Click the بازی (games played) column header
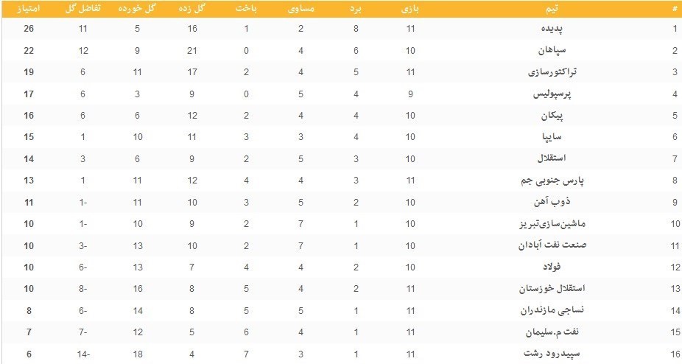682x364 pixels. coord(409,8)
